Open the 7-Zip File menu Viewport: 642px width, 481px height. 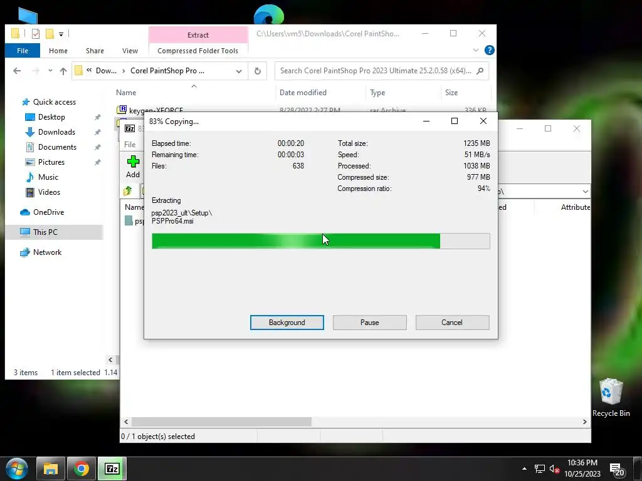[x=130, y=145]
